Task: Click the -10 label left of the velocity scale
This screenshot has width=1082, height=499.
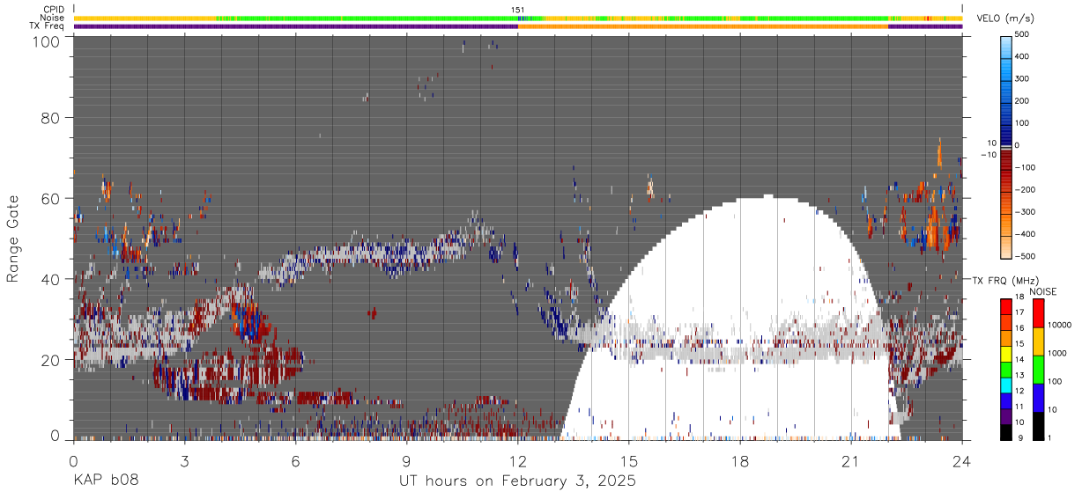Action: pyautogui.click(x=989, y=155)
